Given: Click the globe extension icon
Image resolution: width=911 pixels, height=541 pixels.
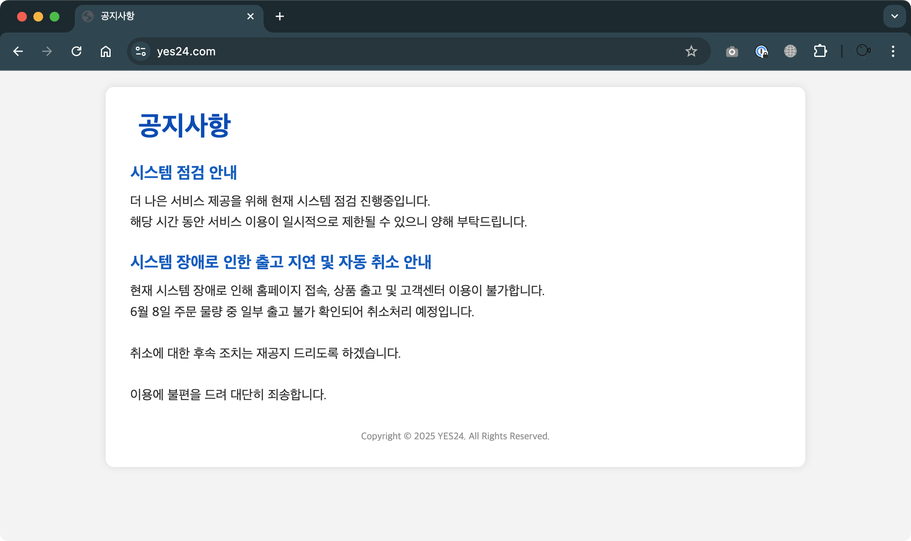Looking at the screenshot, I should coord(790,51).
